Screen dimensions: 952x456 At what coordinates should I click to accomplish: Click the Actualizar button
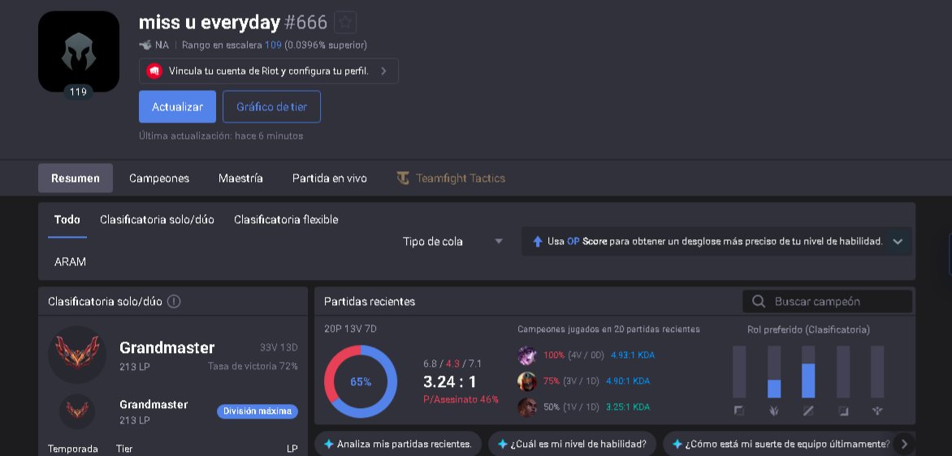(x=177, y=107)
